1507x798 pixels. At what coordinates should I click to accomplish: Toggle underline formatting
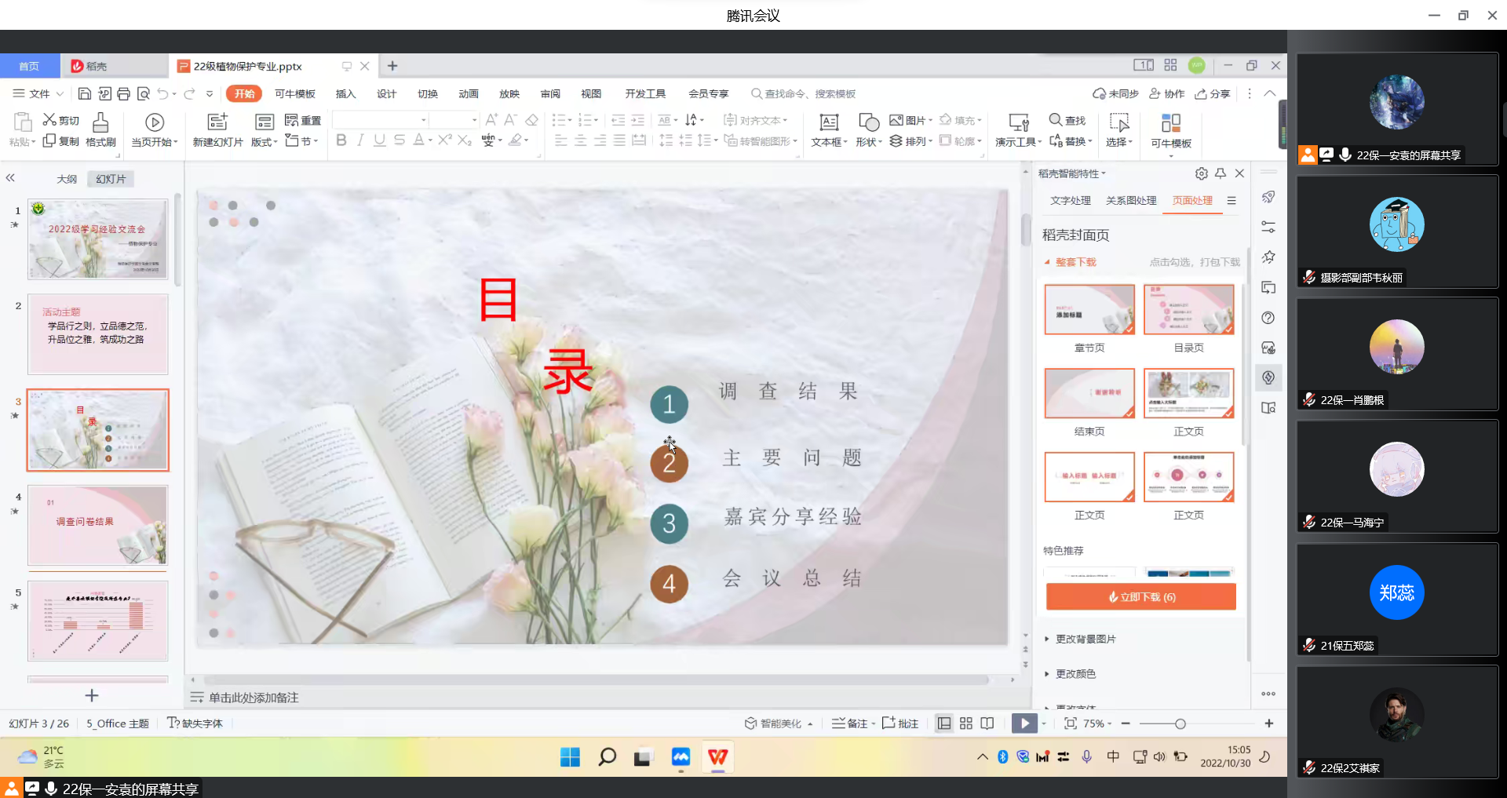(379, 140)
